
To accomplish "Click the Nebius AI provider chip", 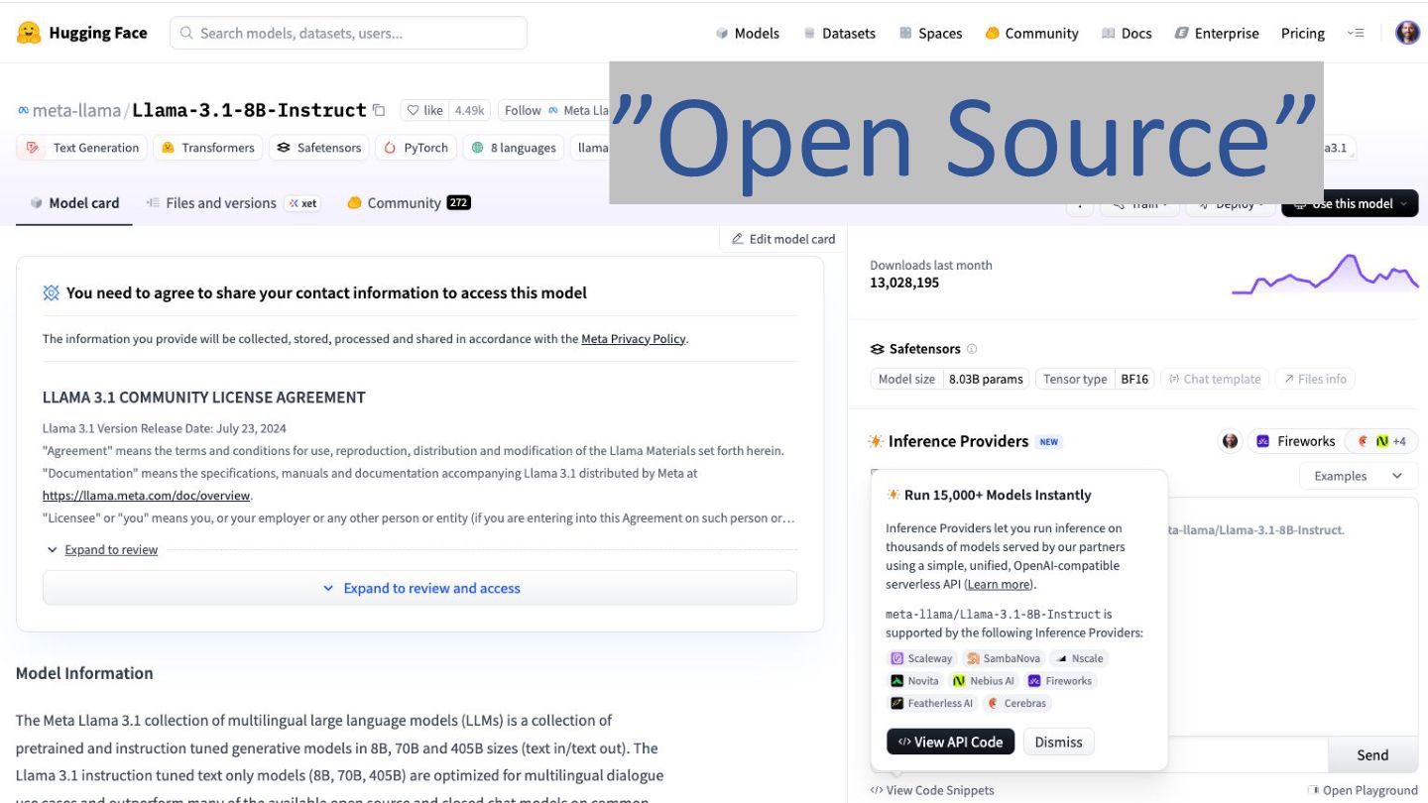I will (983, 681).
